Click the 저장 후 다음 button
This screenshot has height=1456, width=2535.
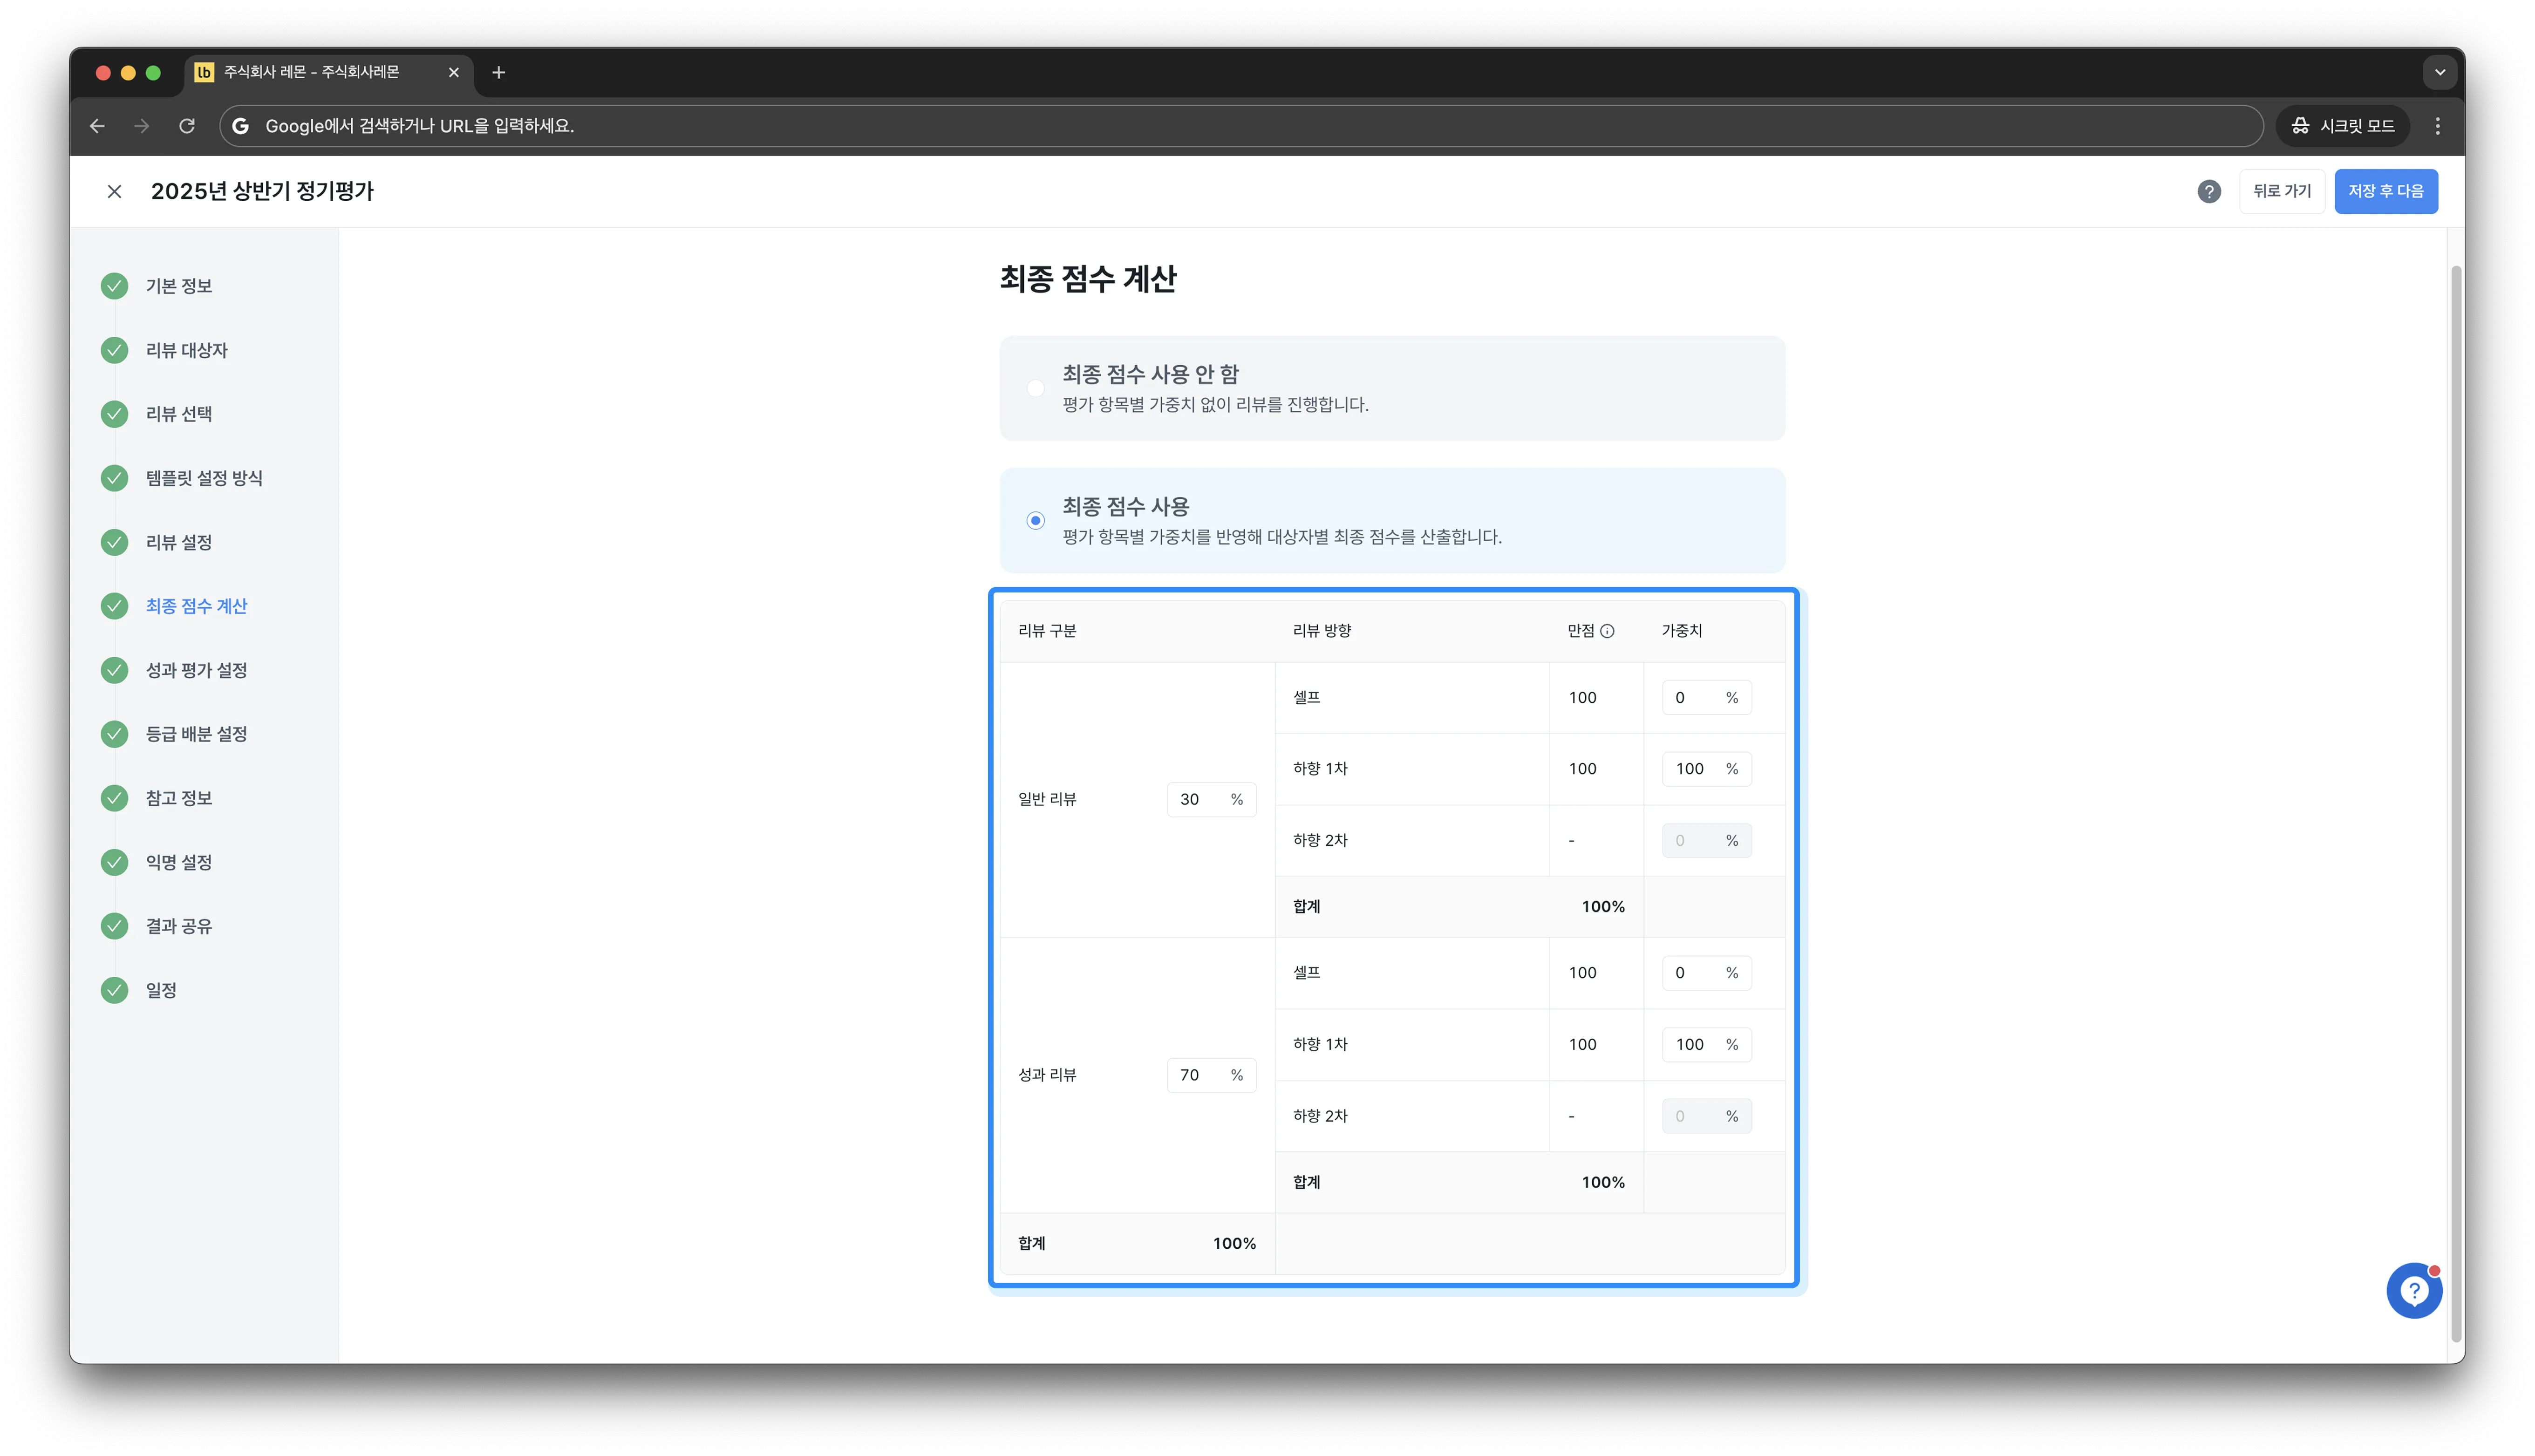[2385, 191]
